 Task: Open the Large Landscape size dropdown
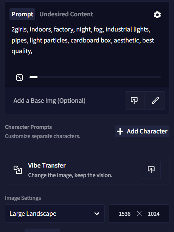[x=55, y=213]
